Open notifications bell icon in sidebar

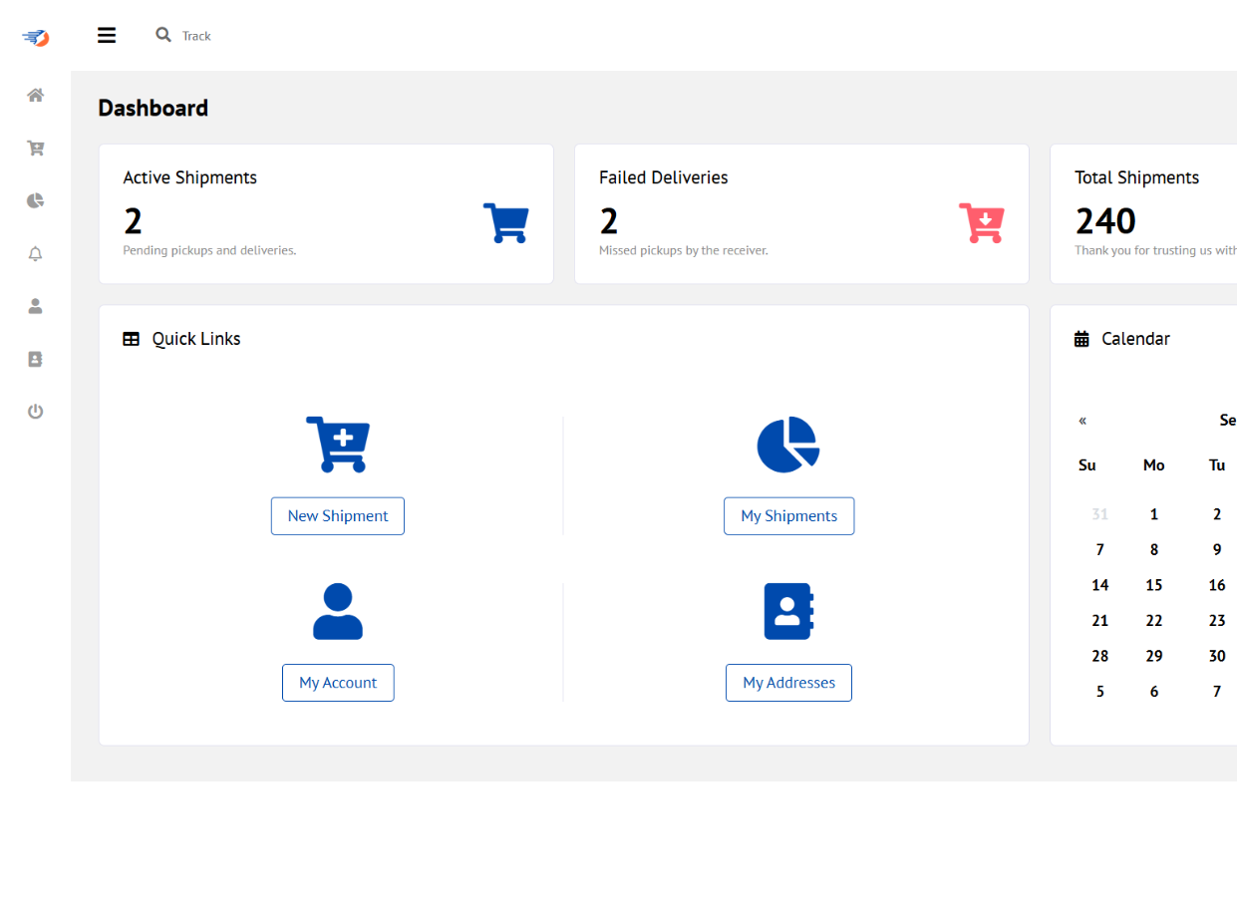click(x=36, y=254)
